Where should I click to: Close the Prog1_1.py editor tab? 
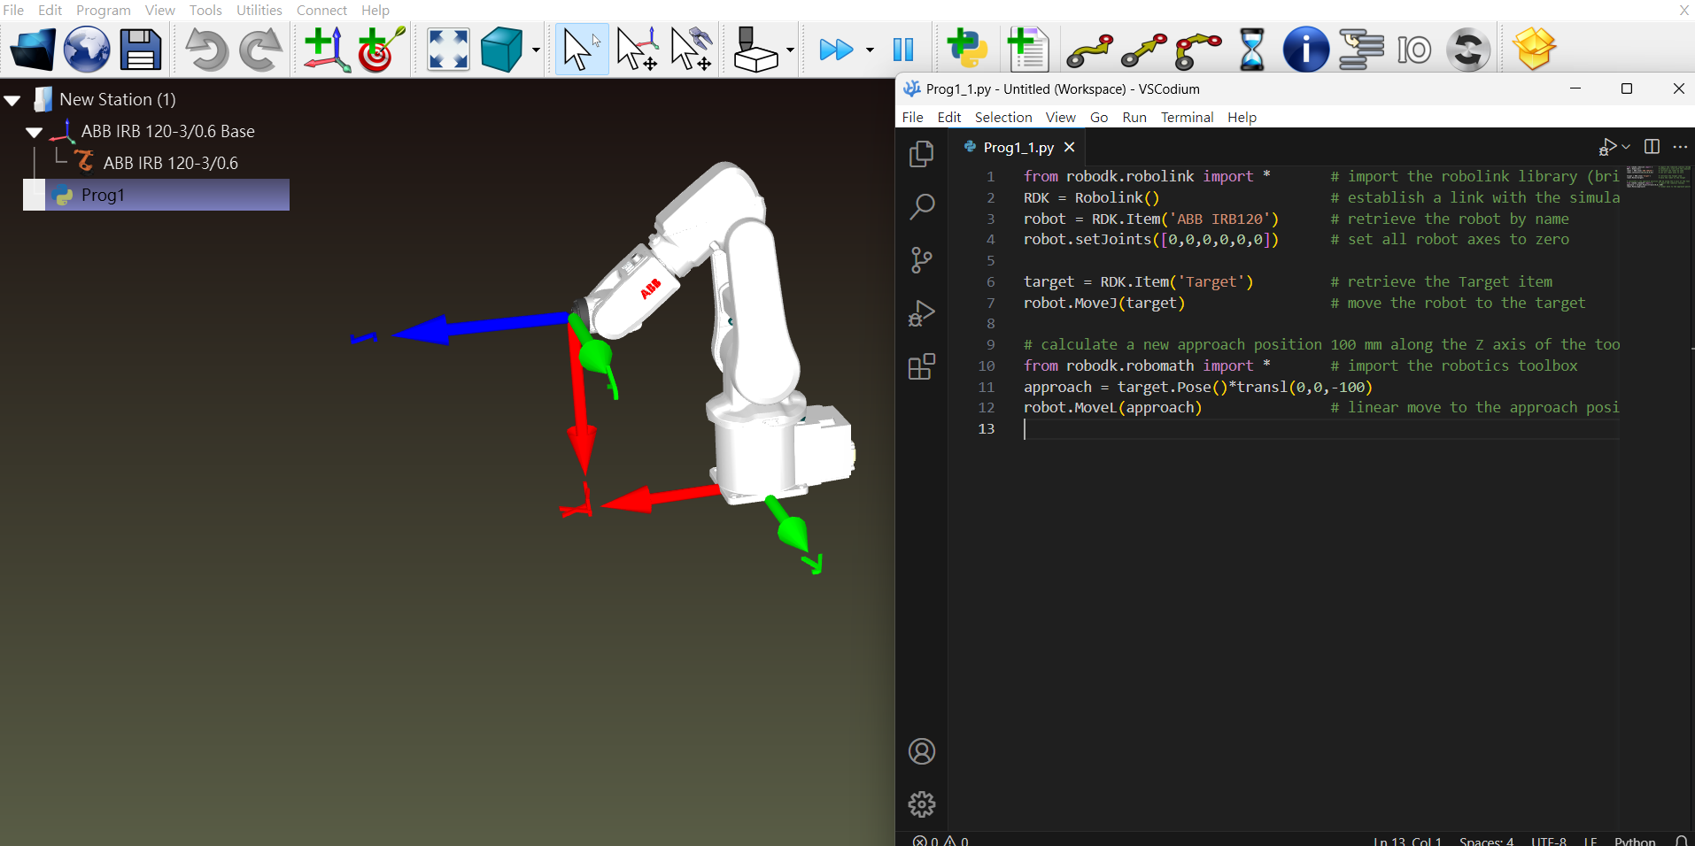tap(1070, 147)
